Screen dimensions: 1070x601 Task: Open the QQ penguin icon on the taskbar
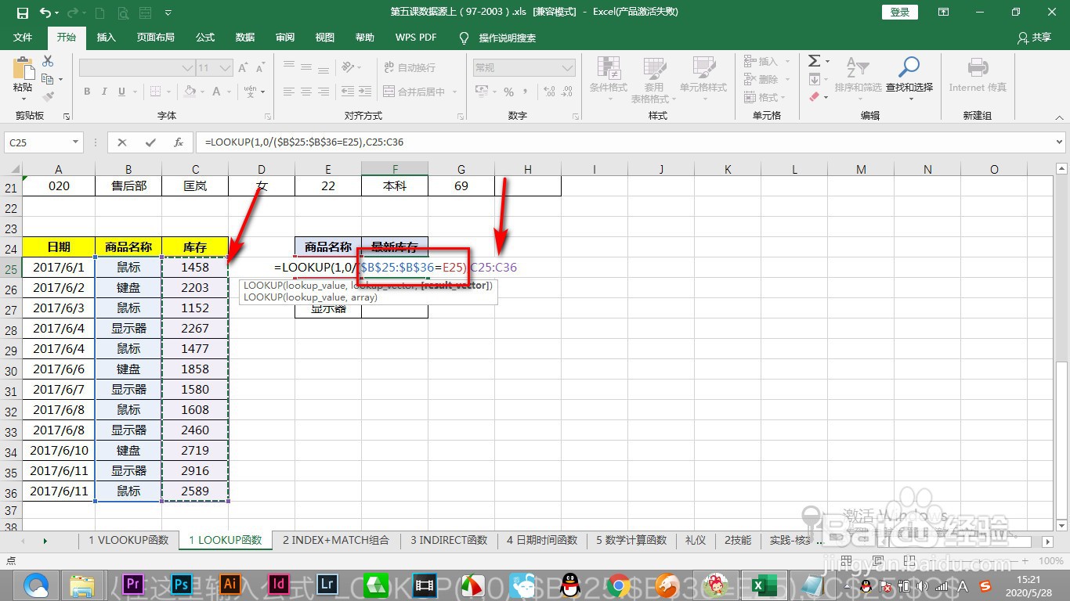pos(571,584)
